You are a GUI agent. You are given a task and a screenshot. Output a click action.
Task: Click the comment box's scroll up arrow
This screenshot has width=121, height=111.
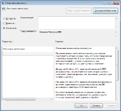pyautogui.click(x=116, y=18)
